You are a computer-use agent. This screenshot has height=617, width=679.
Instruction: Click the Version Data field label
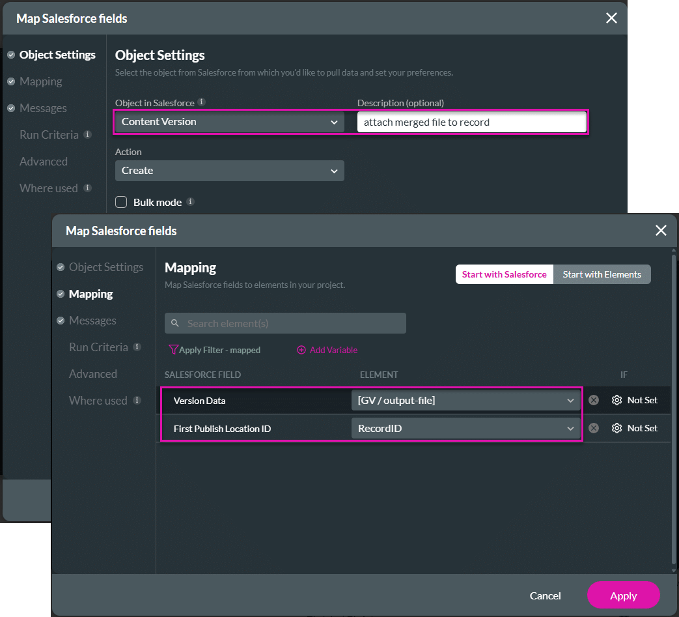(199, 401)
